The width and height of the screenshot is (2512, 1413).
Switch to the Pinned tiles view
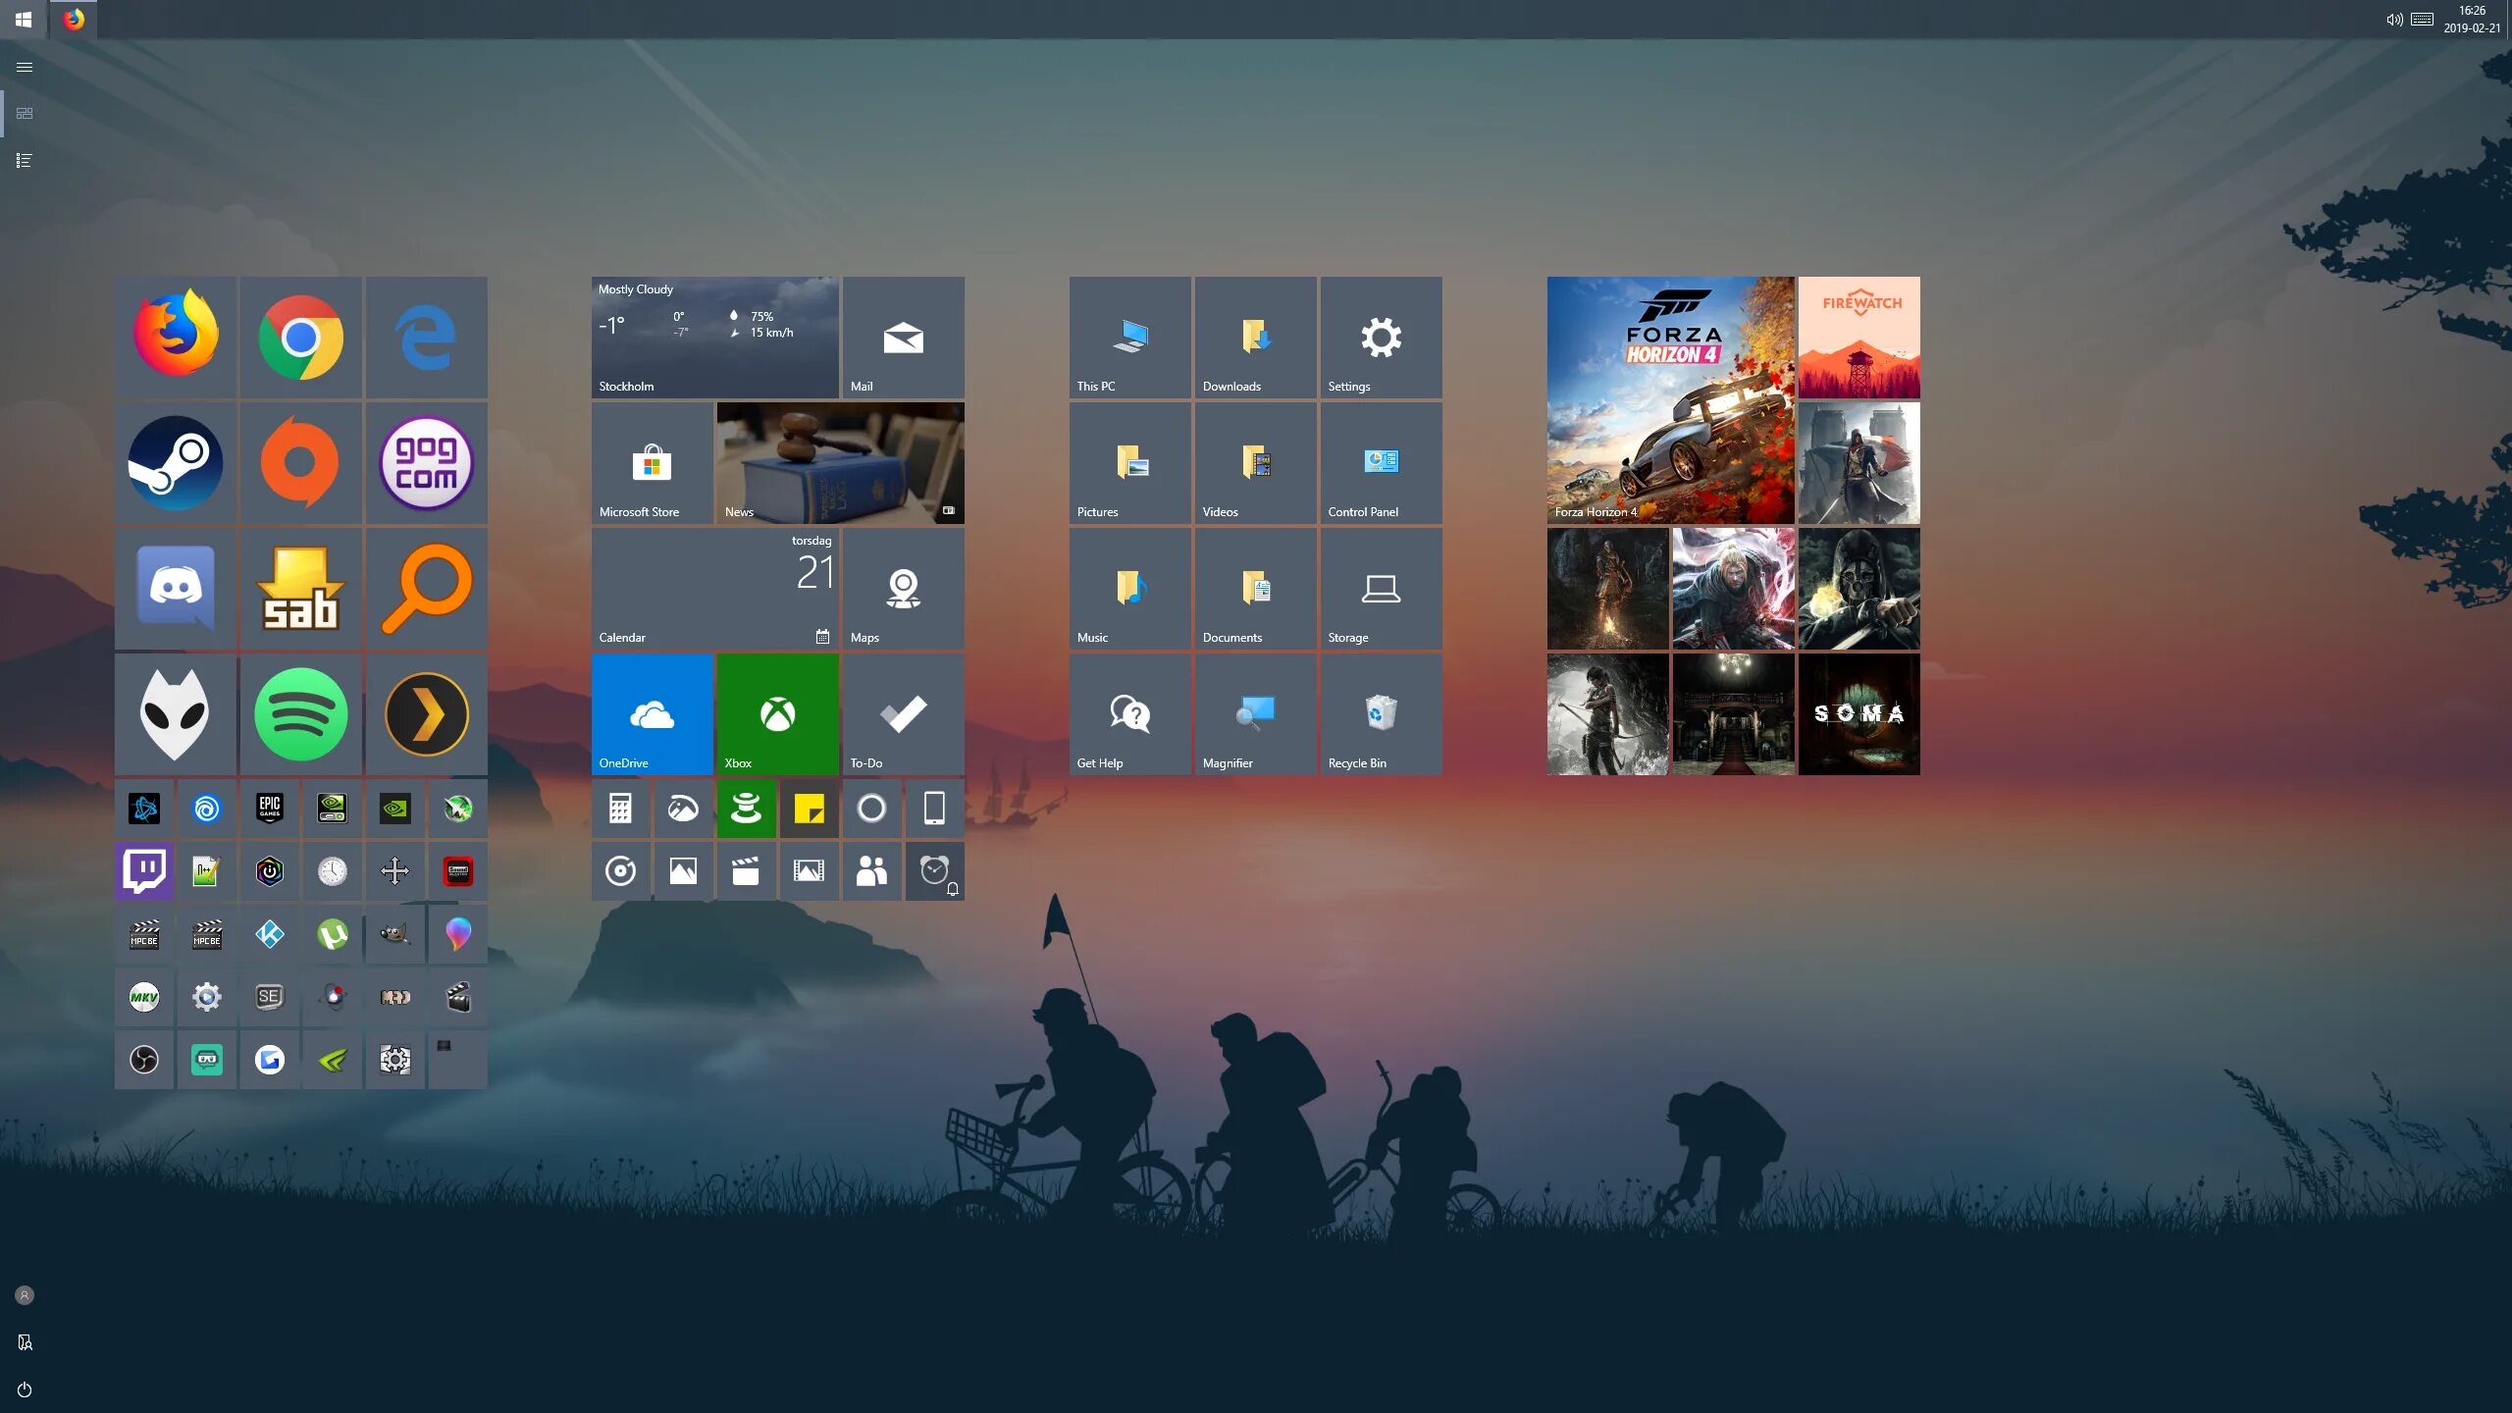pyautogui.click(x=25, y=113)
